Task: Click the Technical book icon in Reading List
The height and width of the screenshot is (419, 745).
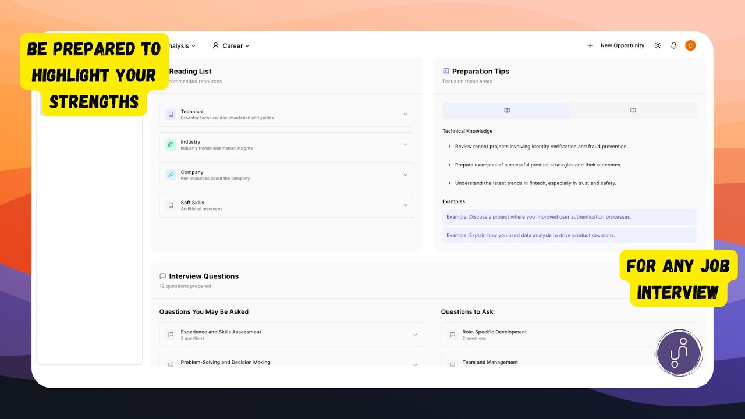Action: pos(171,114)
